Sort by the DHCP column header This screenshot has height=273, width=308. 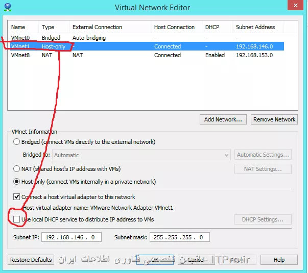(x=217, y=27)
